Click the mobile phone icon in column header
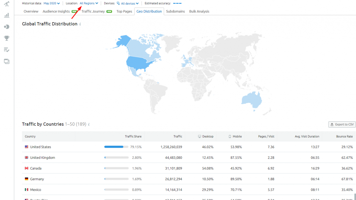The width and height of the screenshot is (356, 200). 230,137
